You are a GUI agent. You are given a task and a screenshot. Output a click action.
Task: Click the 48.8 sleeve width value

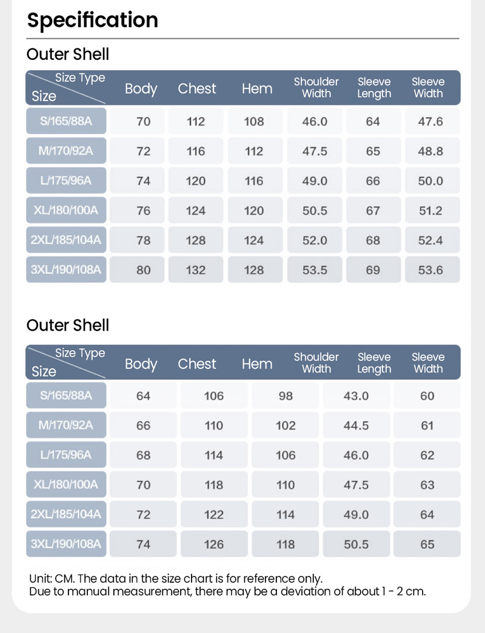430,151
